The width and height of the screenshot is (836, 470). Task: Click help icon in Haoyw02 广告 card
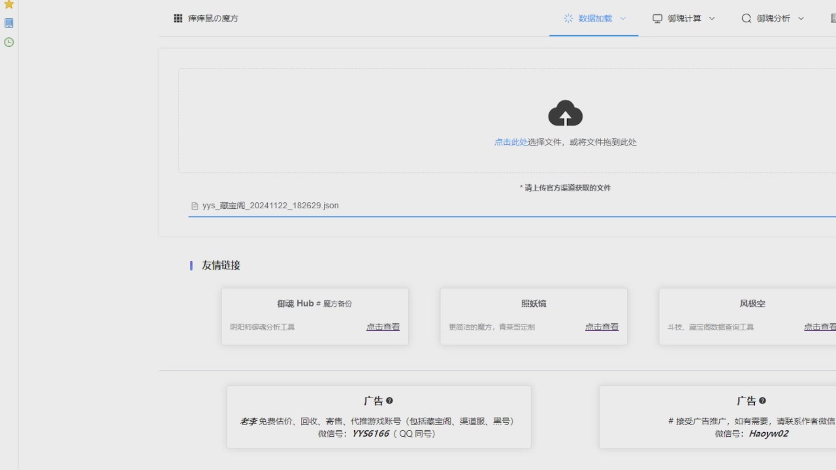[x=762, y=401]
